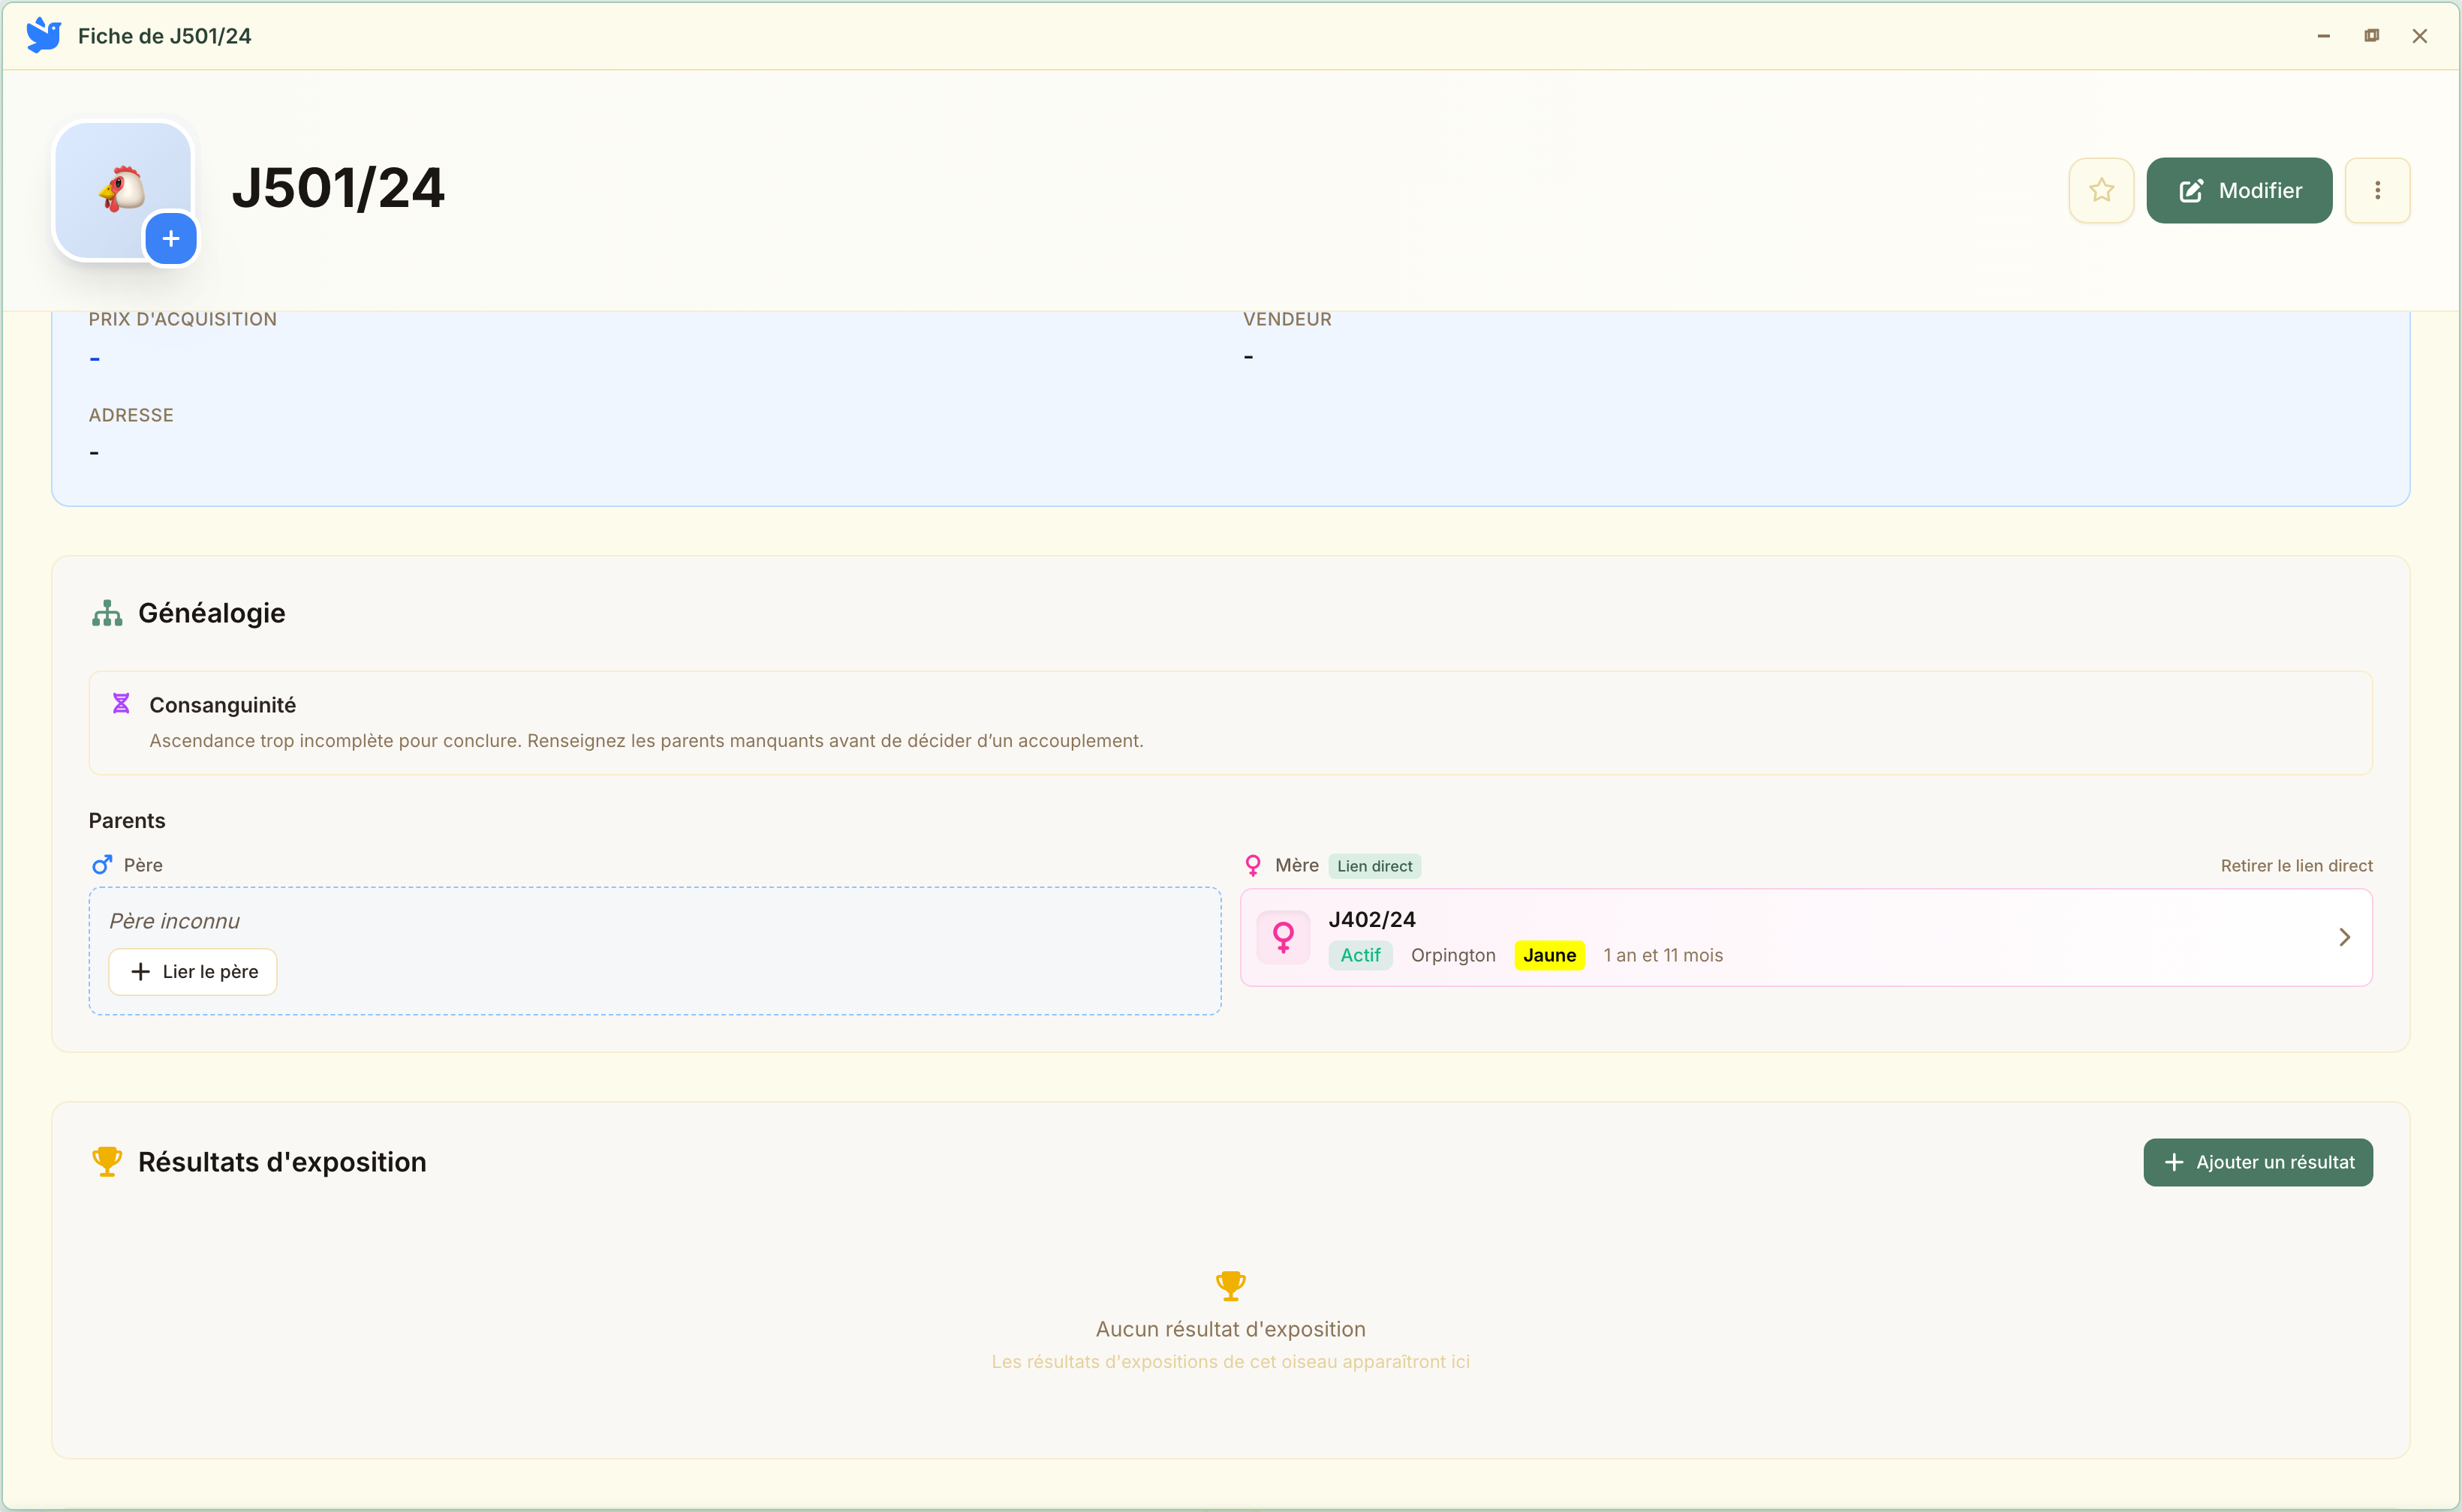Open the J402/24 mother name
This screenshot has height=1512, width=2462.
pos(1371,919)
